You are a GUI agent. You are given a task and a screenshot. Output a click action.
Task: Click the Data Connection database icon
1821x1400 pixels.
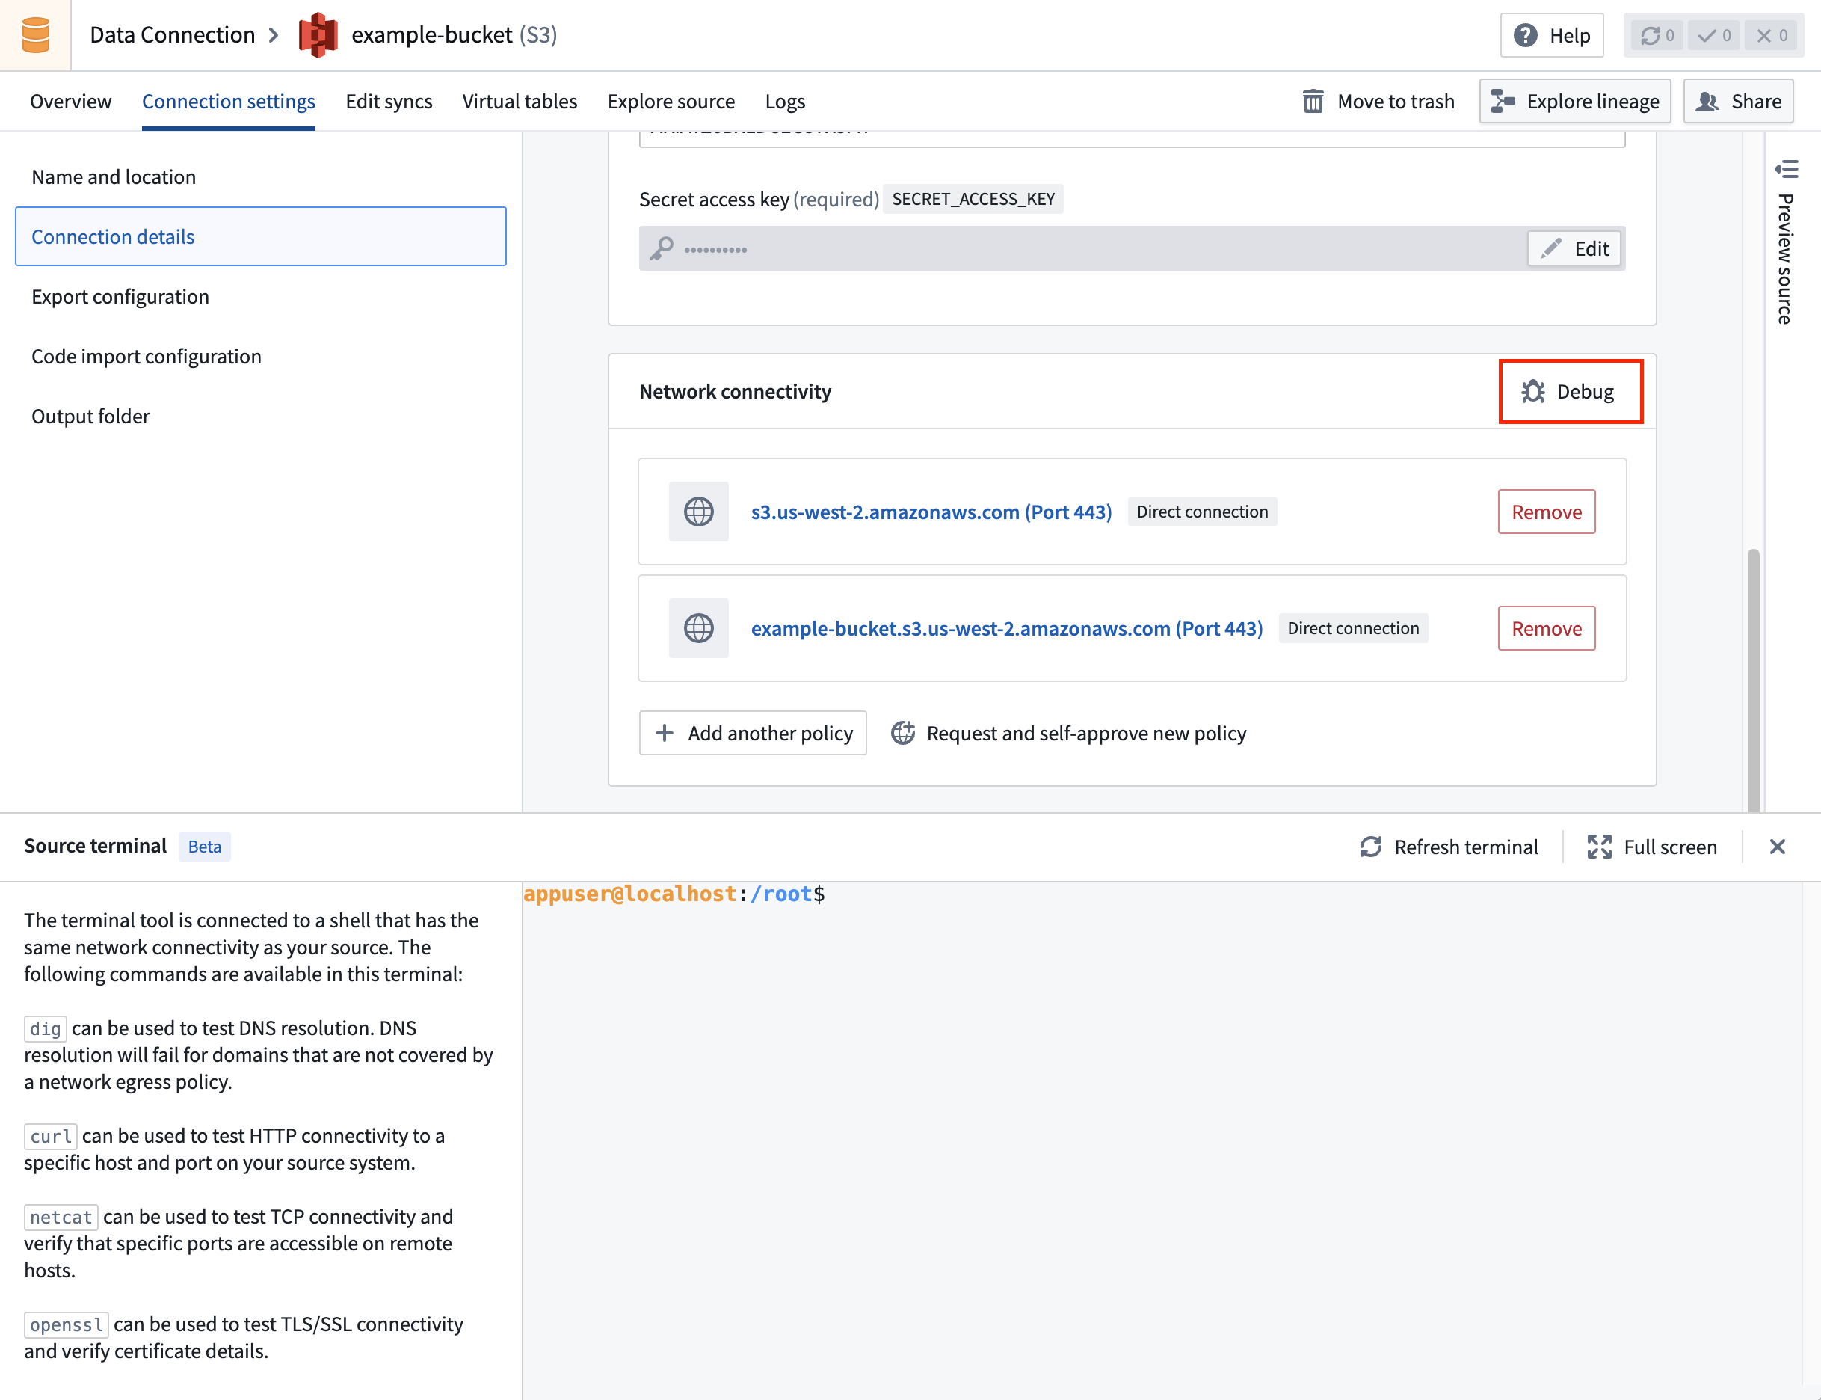[35, 35]
